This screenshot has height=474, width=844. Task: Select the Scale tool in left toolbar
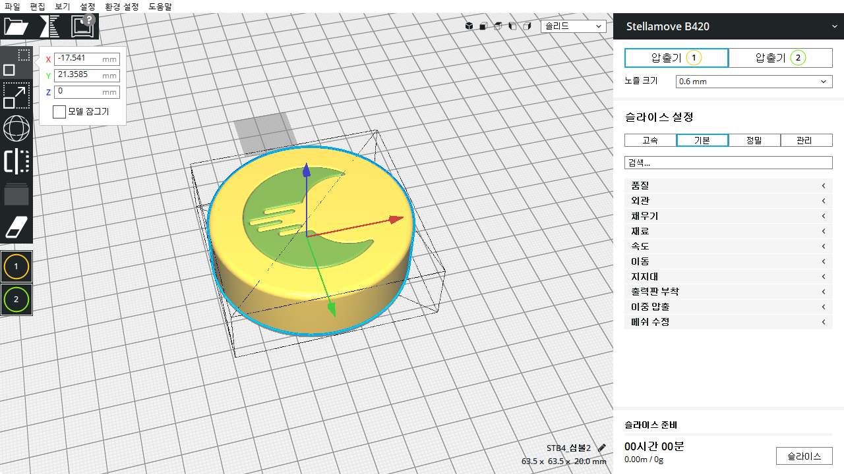[x=16, y=96]
